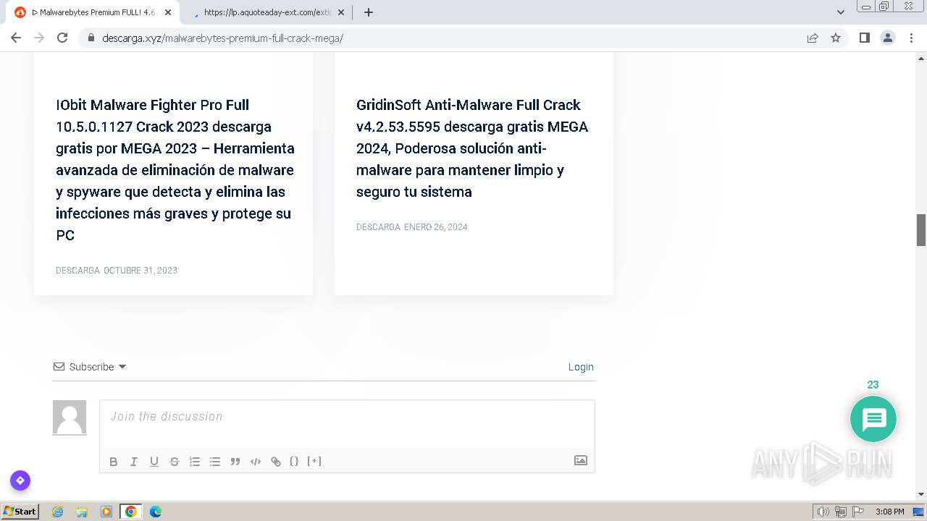Open browser side panel

(x=865, y=38)
